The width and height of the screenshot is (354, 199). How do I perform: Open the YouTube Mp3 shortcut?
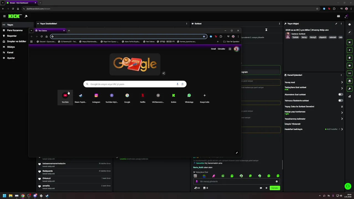[x=112, y=98]
